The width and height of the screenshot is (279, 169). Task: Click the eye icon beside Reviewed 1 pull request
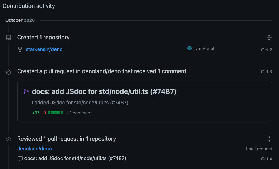[x=9, y=139]
